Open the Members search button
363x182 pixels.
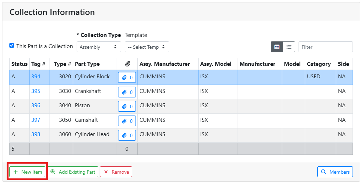335,172
